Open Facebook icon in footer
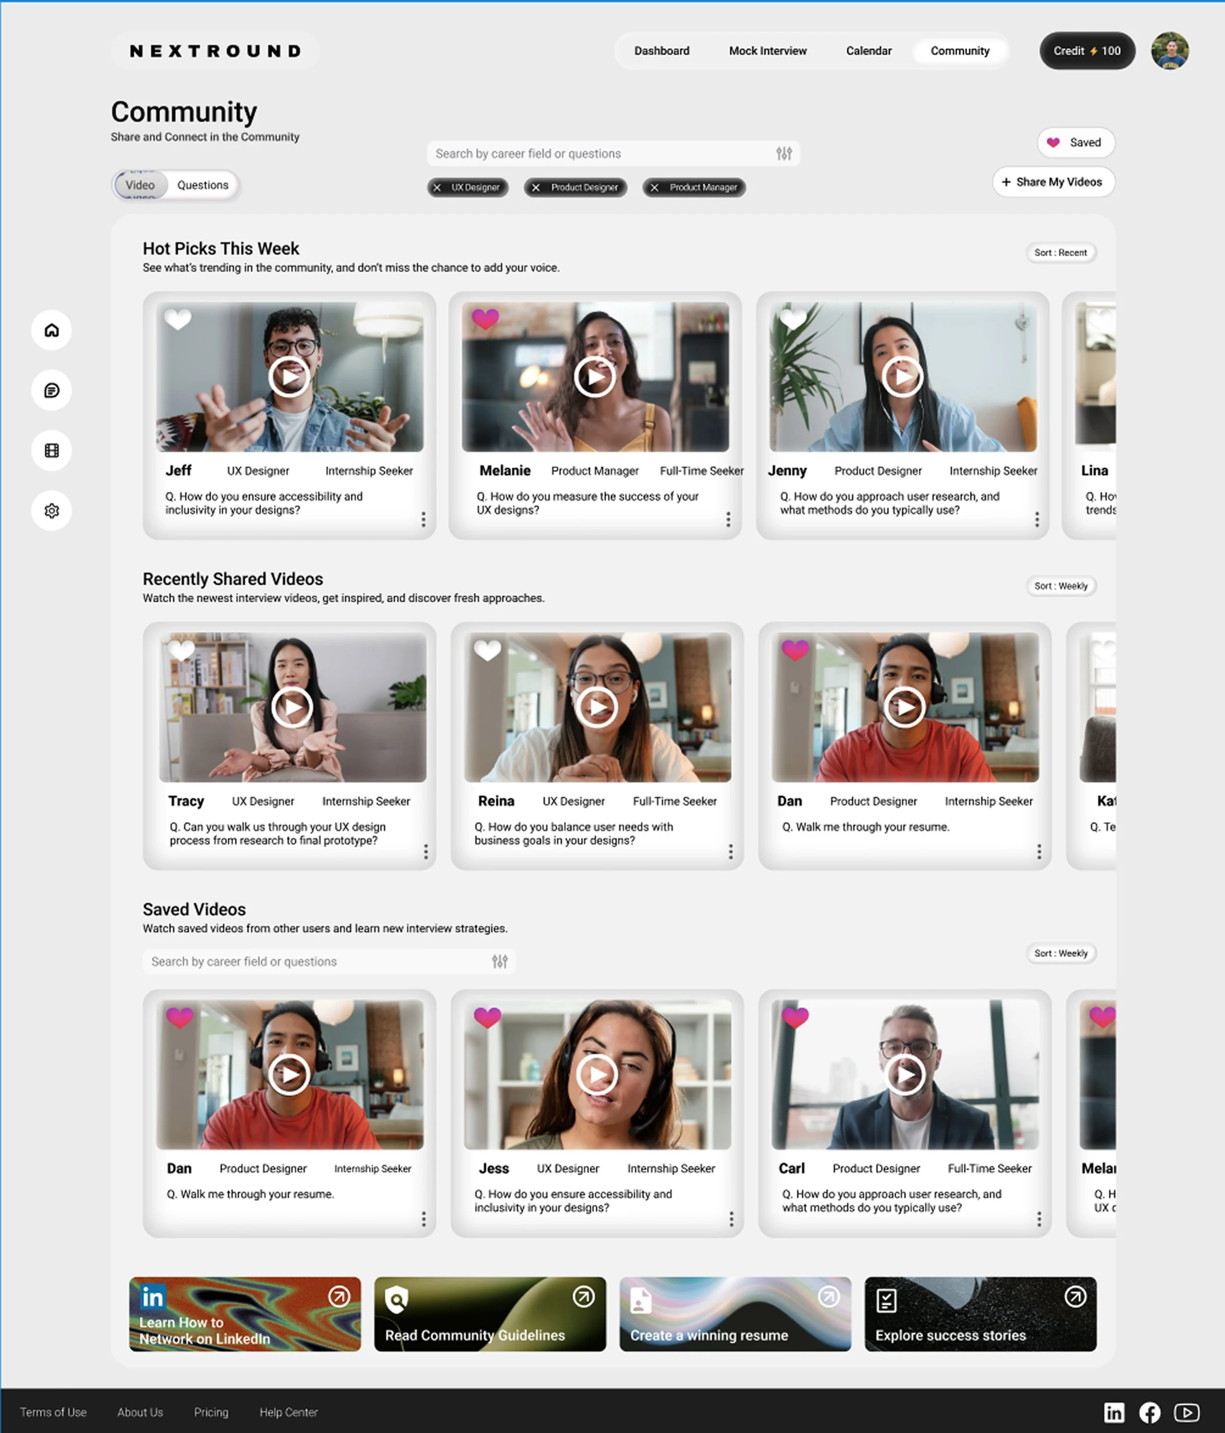Screen dimensions: 1225x1433 1150,1412
